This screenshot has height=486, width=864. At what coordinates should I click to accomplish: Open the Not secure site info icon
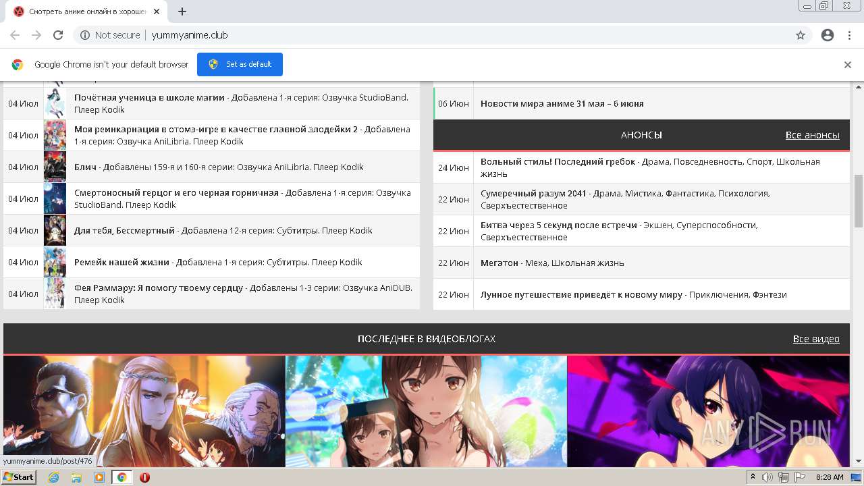click(x=85, y=35)
